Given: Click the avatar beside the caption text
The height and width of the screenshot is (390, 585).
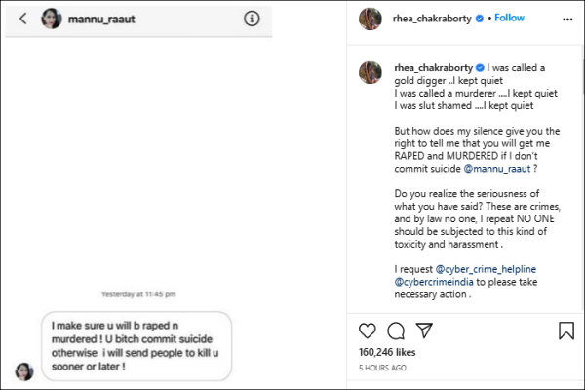Looking at the screenshot, I should click(x=370, y=70).
